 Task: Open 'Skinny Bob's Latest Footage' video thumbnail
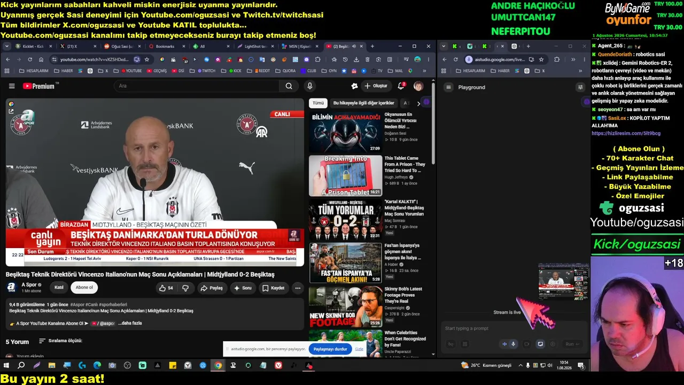click(346, 307)
